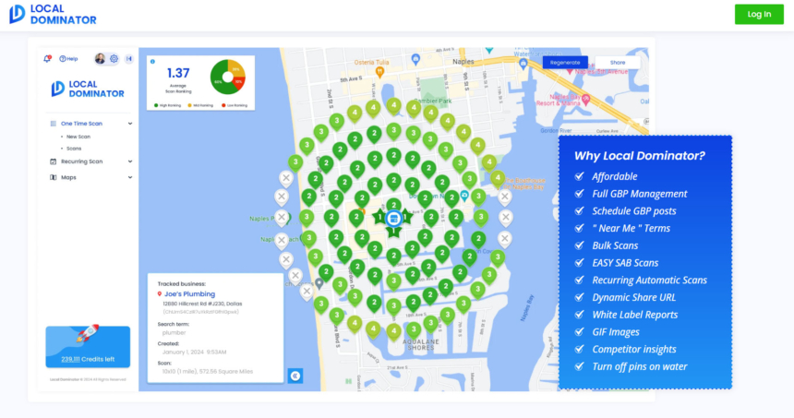794x418 pixels.
Task: Click the Regenerate button
Action: [565, 63]
